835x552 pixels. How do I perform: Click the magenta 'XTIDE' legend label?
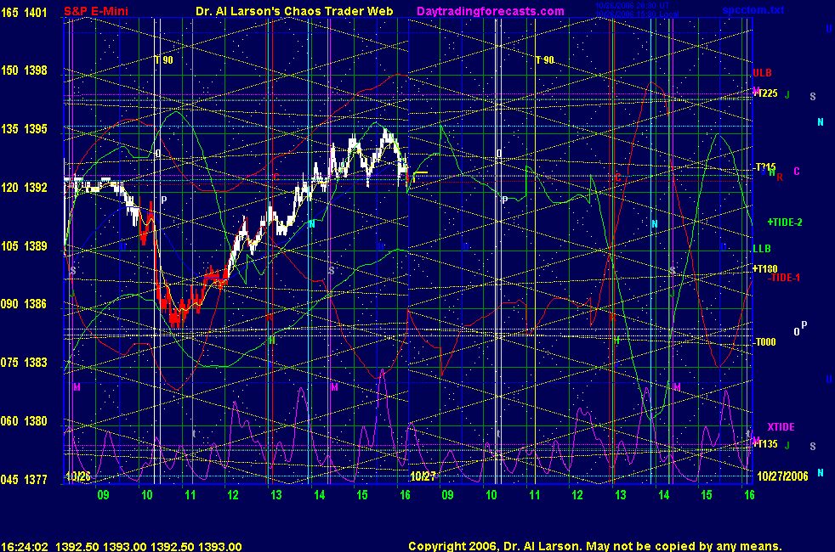(x=781, y=427)
